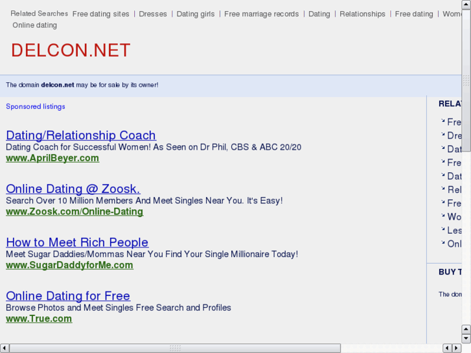Click the 'Dating Coach for Successful Women' description
The image size is (471, 353).
(154, 147)
